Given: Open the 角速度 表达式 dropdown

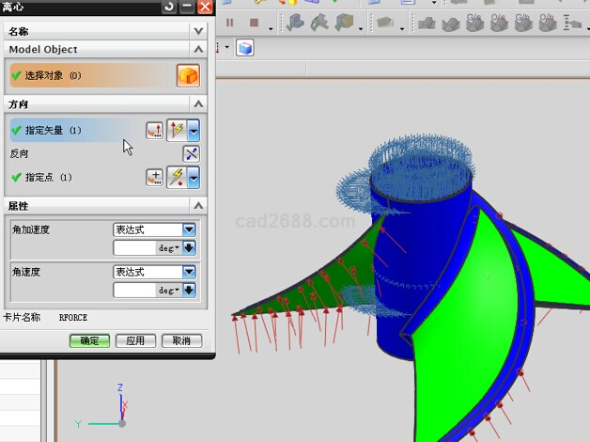Looking at the screenshot, I should click(189, 272).
